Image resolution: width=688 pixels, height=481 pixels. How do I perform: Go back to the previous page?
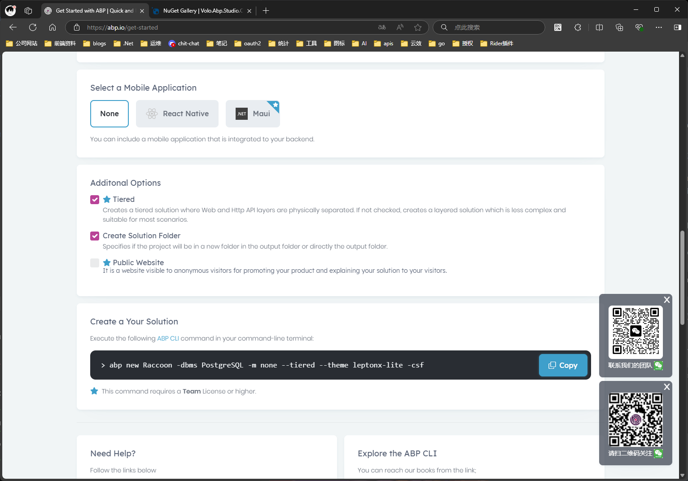13,27
